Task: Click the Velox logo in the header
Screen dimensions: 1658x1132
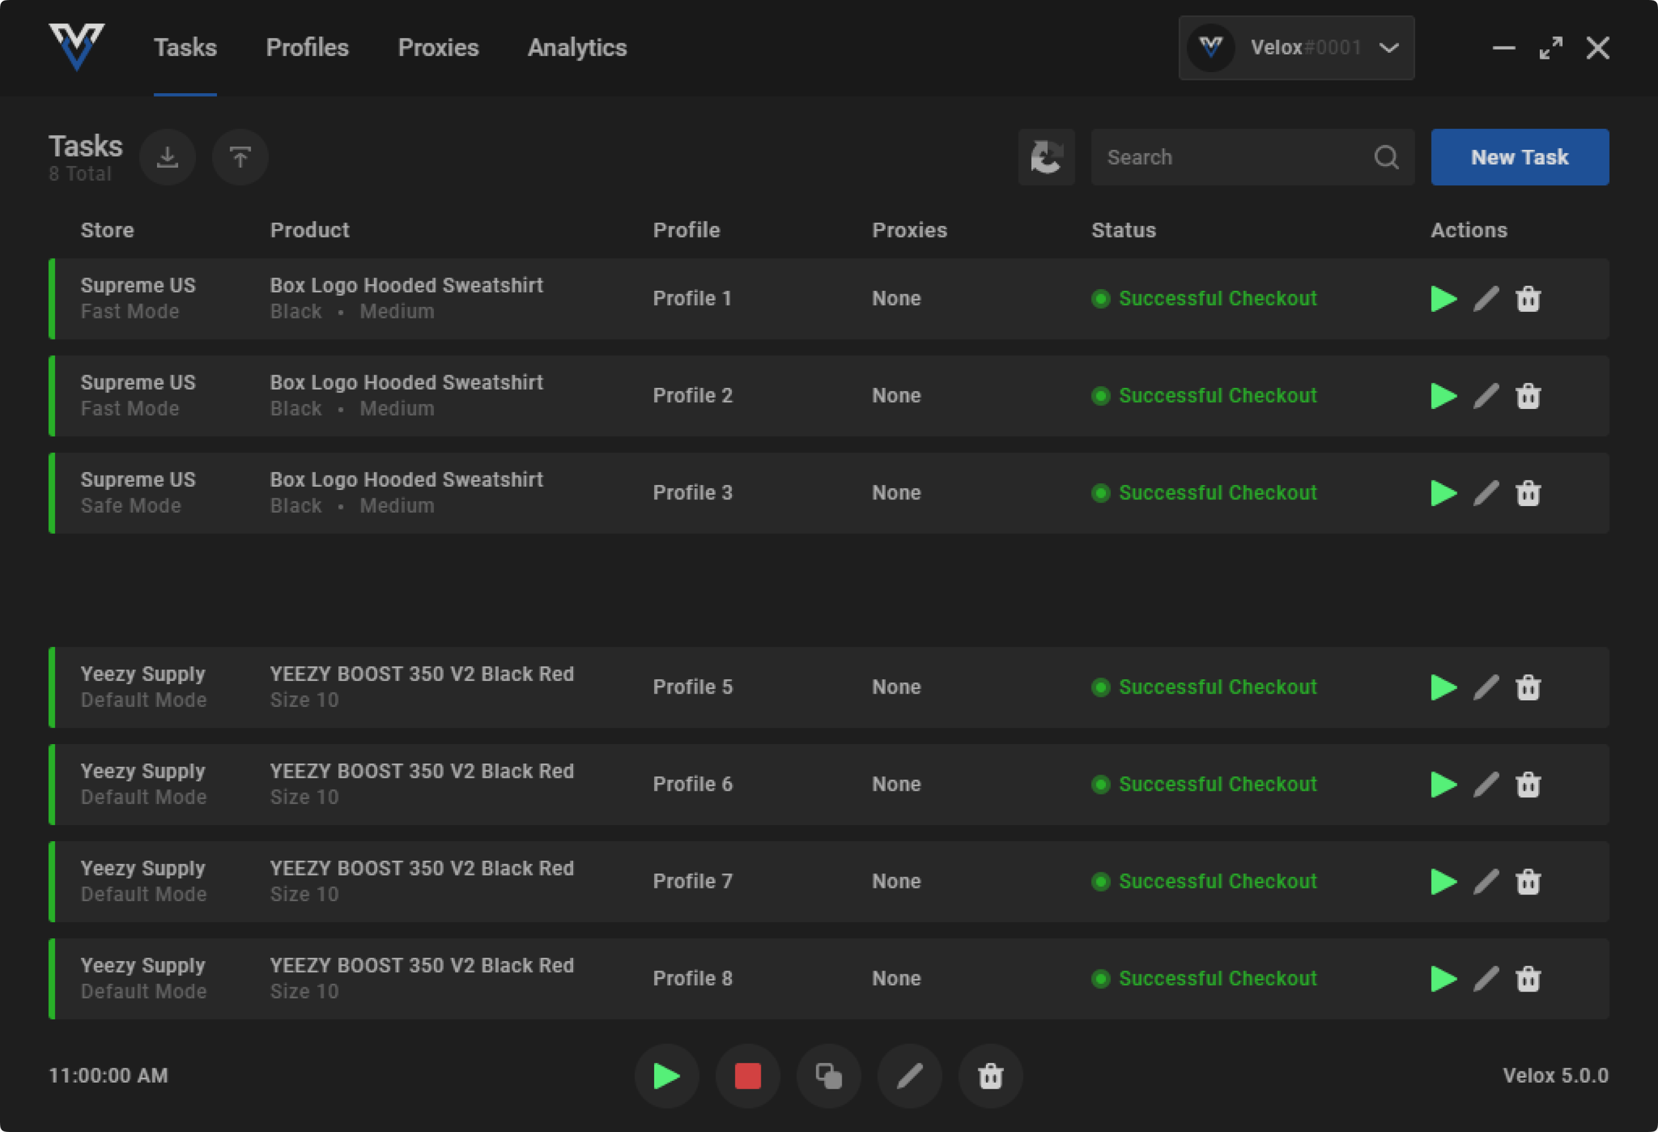Action: (x=77, y=47)
